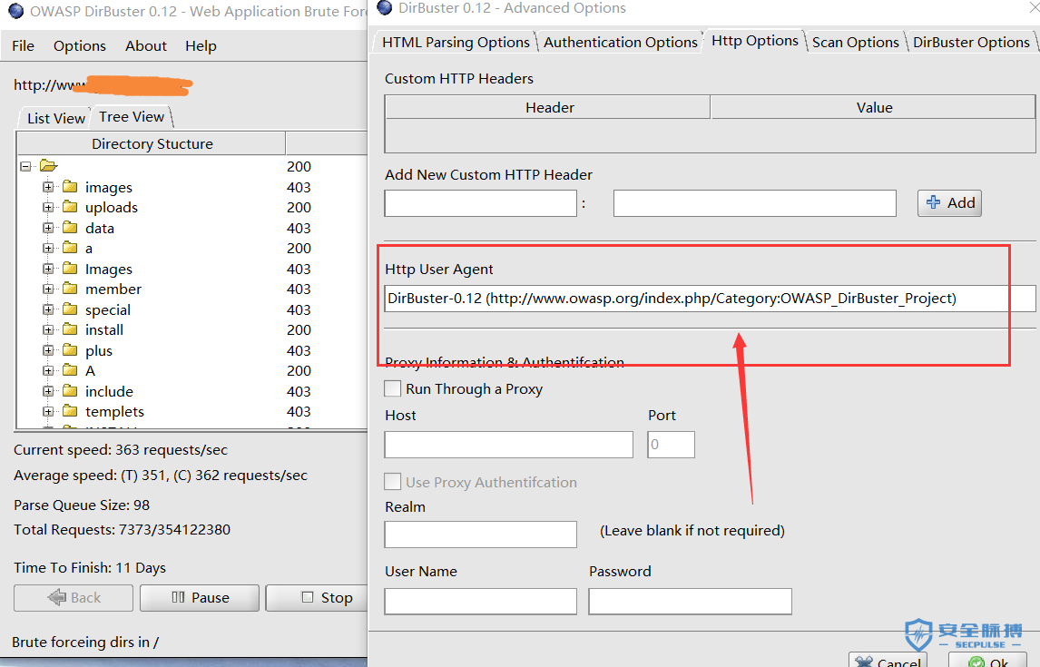Expand the install directory node
The width and height of the screenshot is (1040, 667).
(x=48, y=329)
